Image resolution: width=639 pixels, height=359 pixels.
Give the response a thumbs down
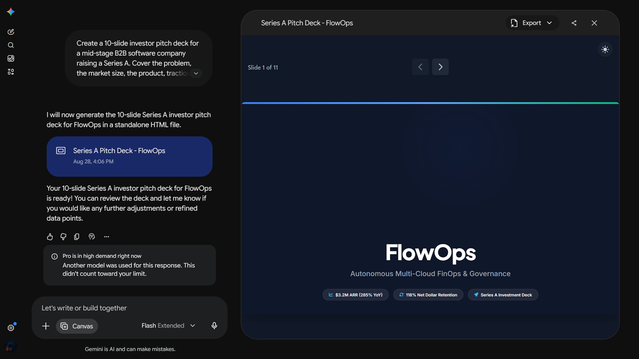tap(63, 237)
